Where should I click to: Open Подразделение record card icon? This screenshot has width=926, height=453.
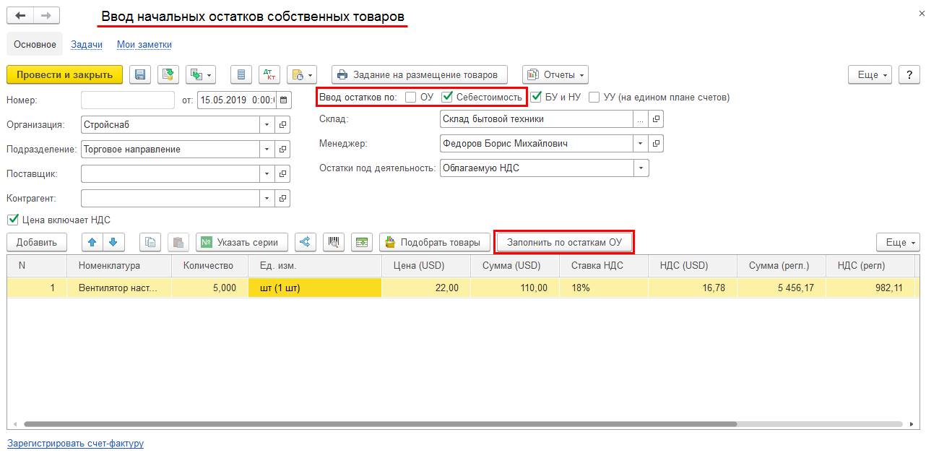coord(283,150)
